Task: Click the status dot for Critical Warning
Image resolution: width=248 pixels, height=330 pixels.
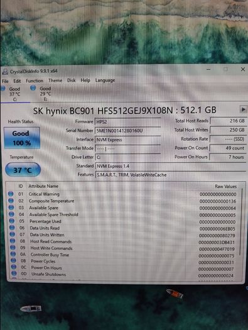Action: click(11, 194)
